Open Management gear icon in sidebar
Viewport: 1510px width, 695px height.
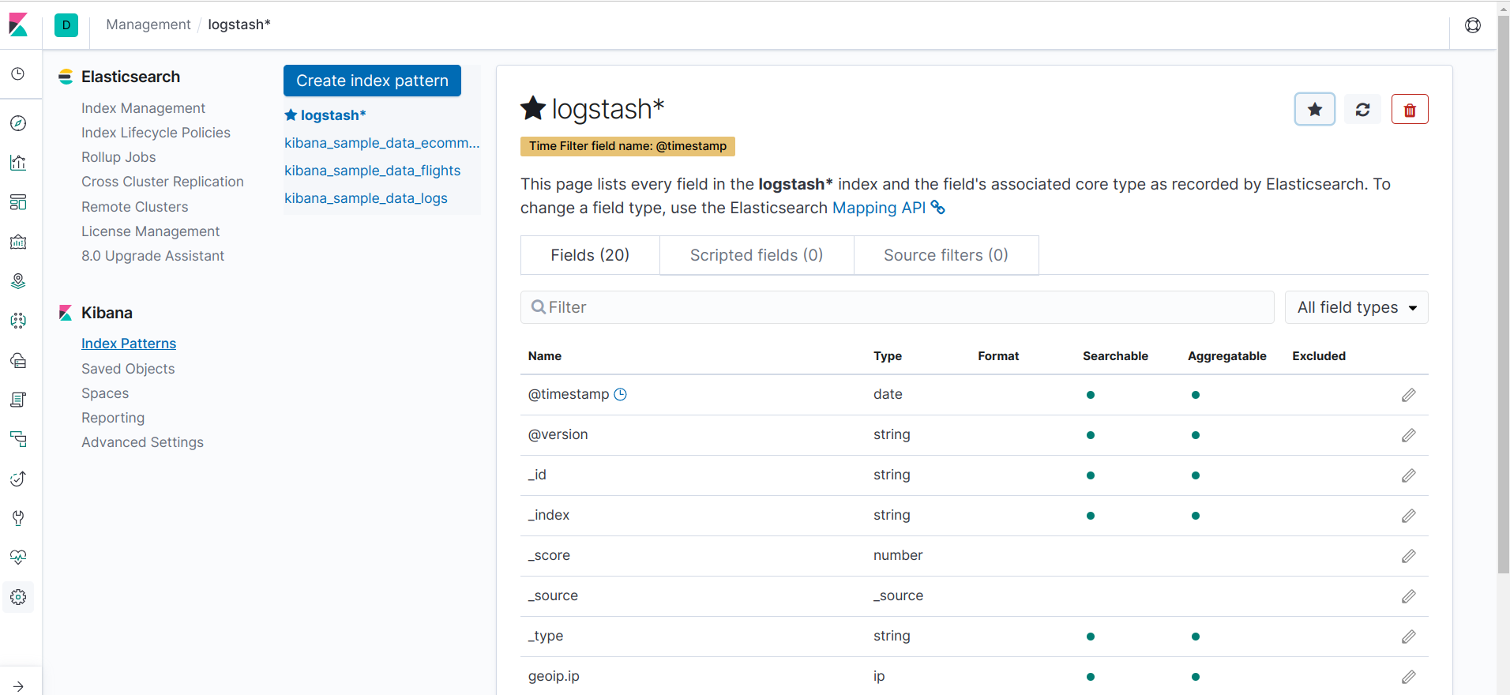tap(18, 597)
